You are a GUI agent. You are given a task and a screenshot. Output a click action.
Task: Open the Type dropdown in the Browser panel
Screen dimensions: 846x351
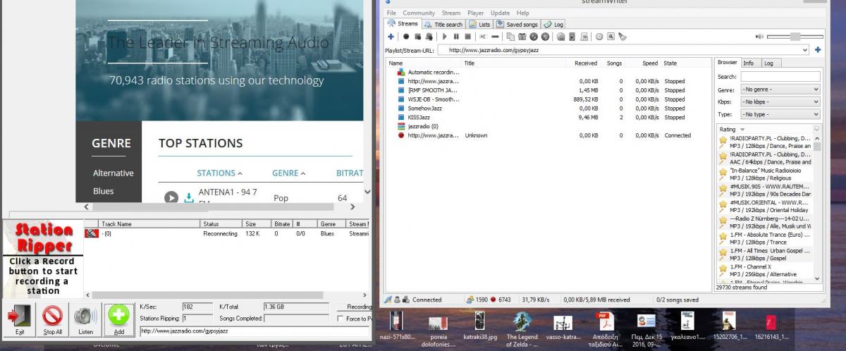(x=780, y=114)
